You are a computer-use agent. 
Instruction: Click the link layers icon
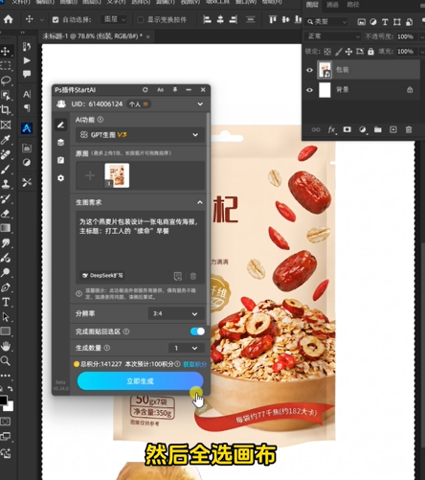(x=316, y=129)
